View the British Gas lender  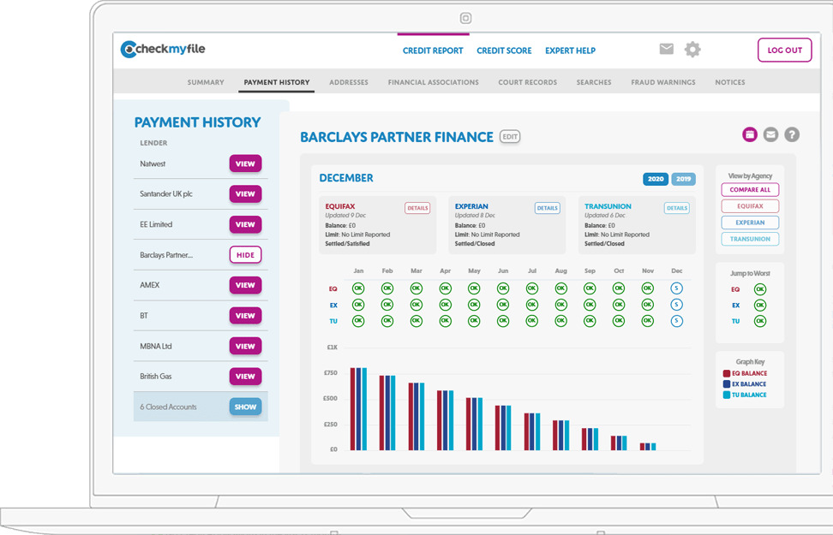245,377
